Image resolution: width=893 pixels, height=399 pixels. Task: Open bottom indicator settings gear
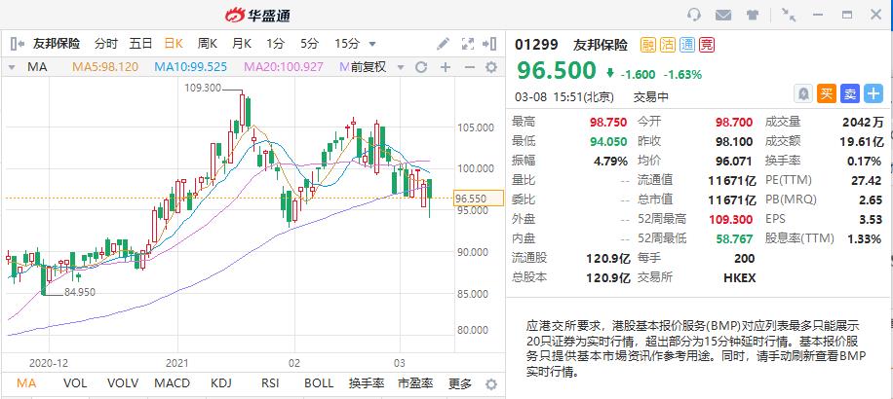point(491,383)
